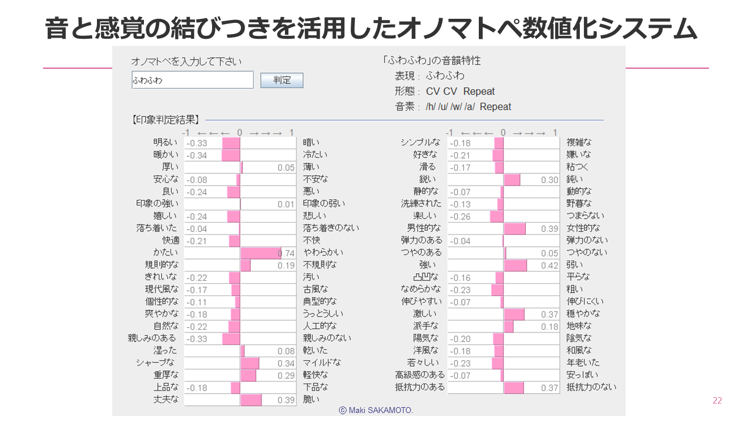Click the value 0.01 in the 印象の強い row

click(286, 204)
